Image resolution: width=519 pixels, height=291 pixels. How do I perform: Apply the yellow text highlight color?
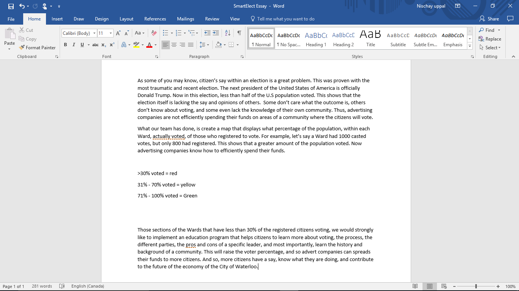[136, 45]
